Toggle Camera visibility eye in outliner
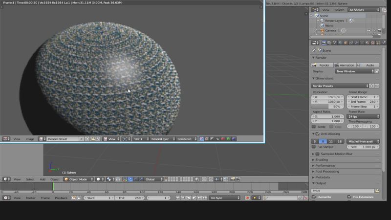Image resolution: width=391 pixels, height=220 pixels. click(x=369, y=30)
